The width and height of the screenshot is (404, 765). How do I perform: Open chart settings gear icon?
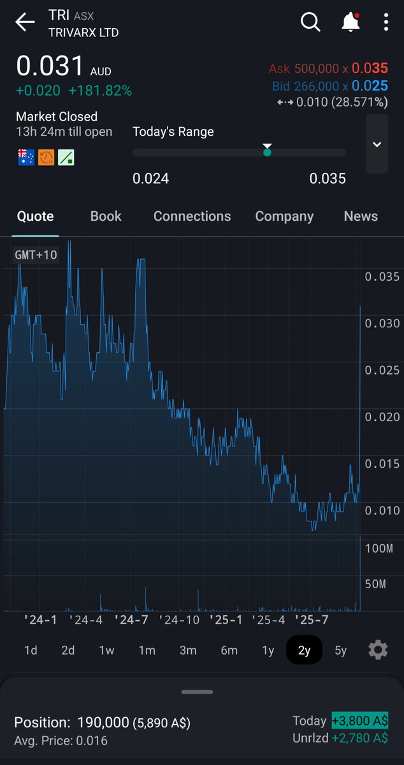pyautogui.click(x=378, y=650)
